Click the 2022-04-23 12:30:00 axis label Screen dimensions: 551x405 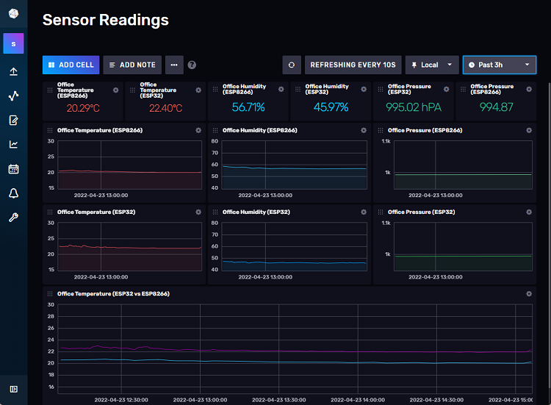[x=121, y=400]
